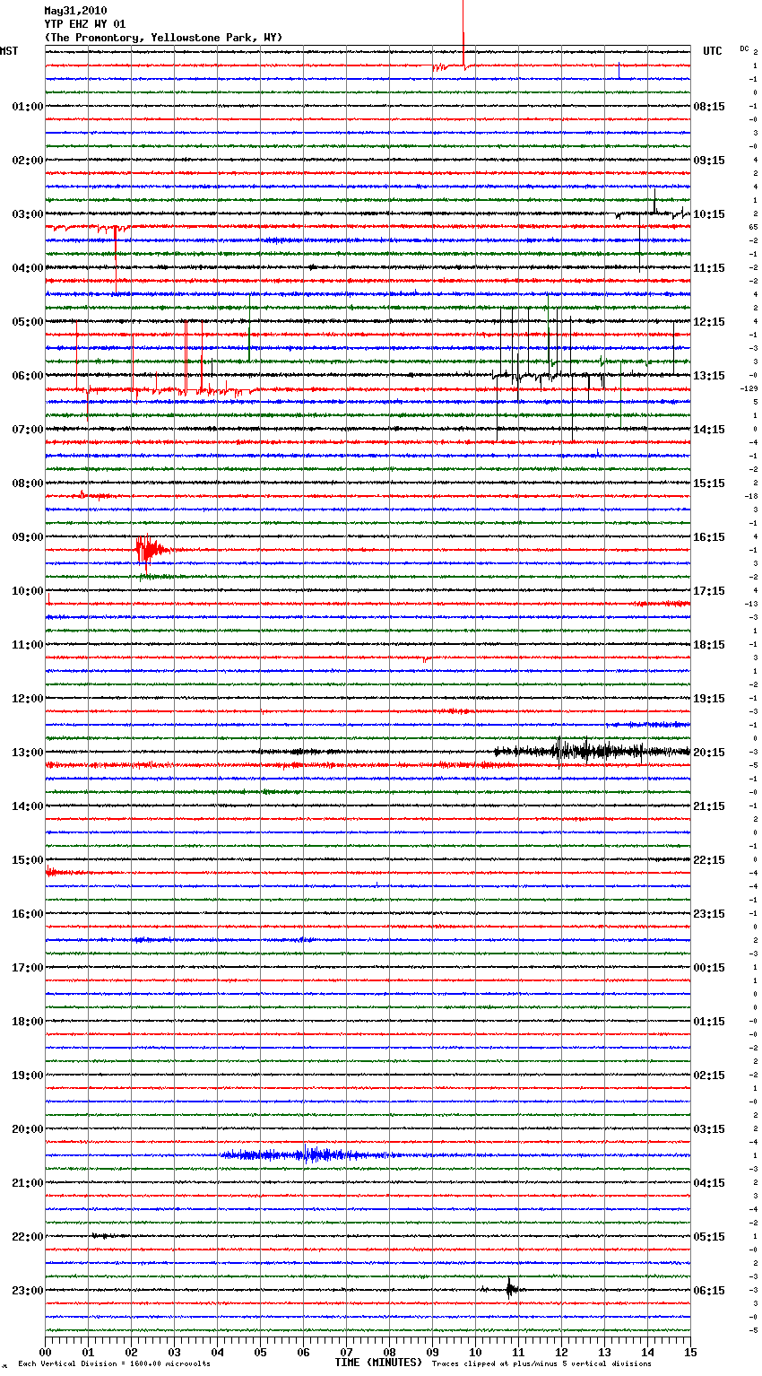Image resolution: width=762 pixels, height=1376 pixels.
Task: Click the DC offset value -13
Action: pyautogui.click(x=751, y=604)
